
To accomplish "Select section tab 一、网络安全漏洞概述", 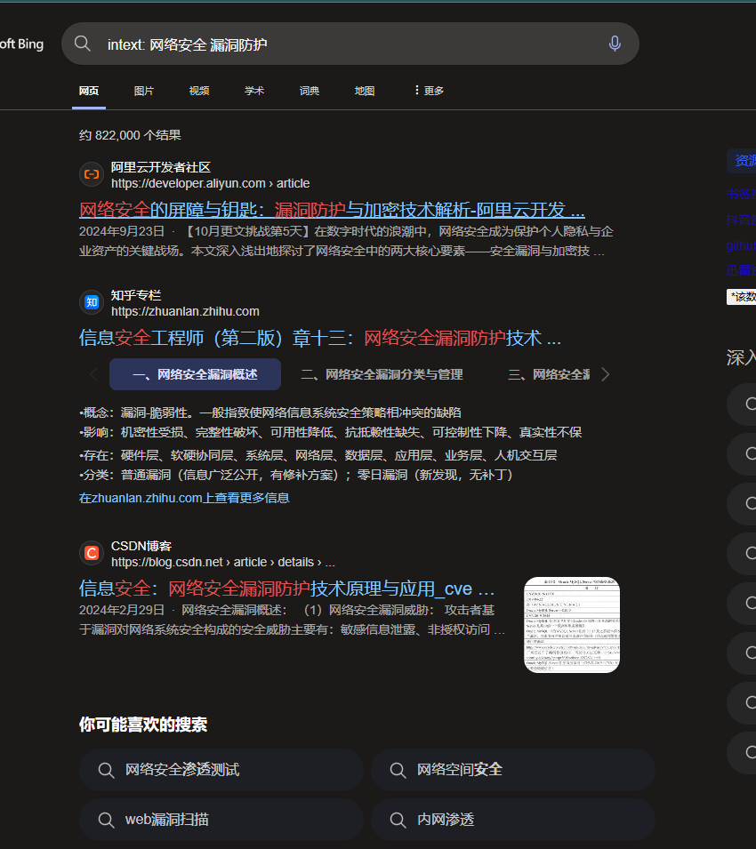I will point(195,374).
